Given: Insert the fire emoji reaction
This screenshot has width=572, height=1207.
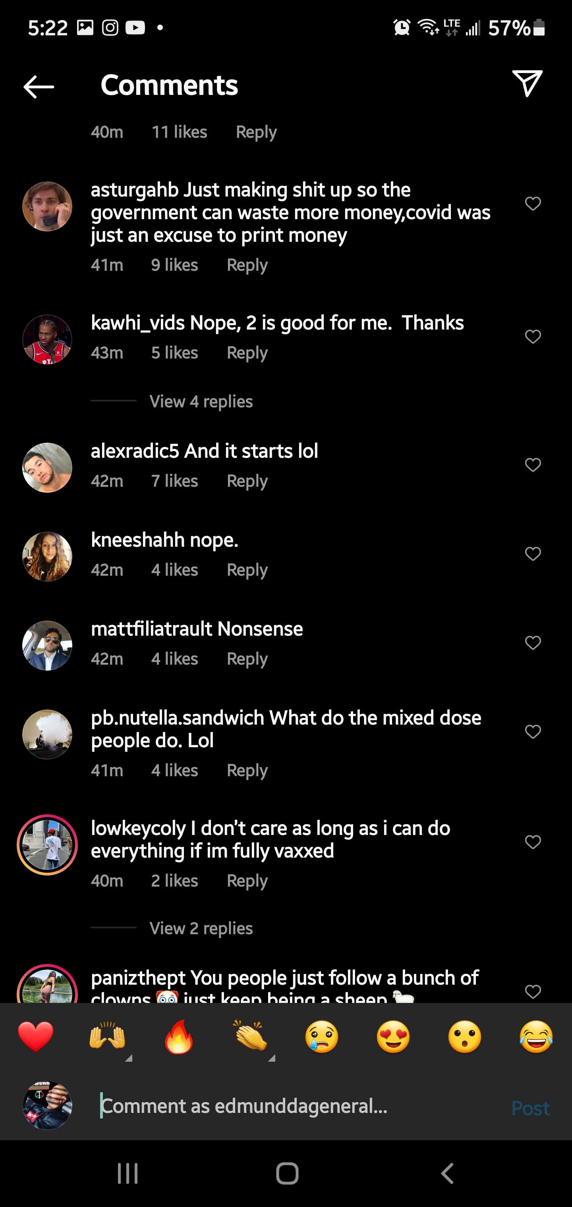Looking at the screenshot, I should click(x=179, y=1036).
